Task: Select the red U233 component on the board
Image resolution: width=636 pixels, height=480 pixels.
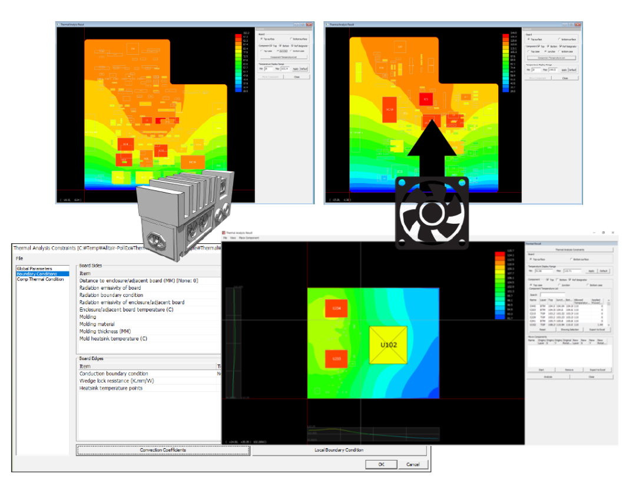Action: click(x=336, y=359)
